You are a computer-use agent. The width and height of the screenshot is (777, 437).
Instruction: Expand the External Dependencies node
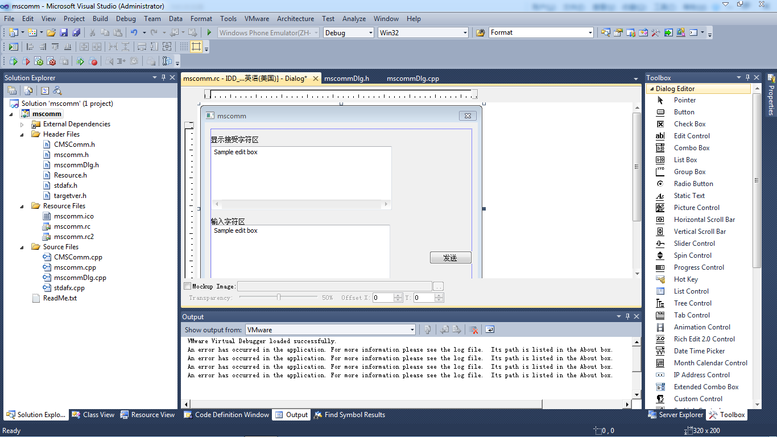[x=22, y=124]
